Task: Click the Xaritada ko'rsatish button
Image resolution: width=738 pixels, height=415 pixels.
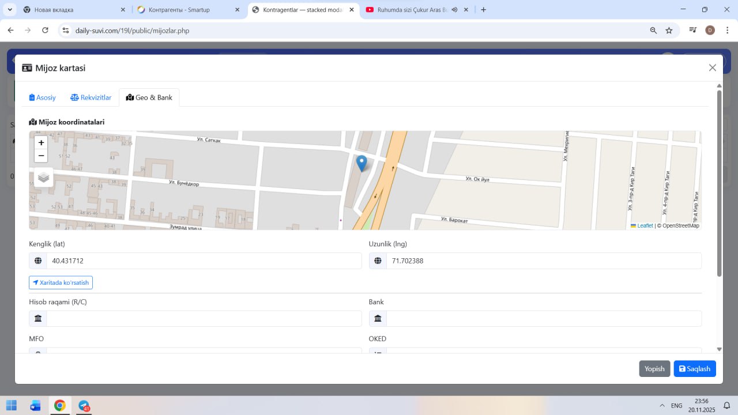Action: 61,282
